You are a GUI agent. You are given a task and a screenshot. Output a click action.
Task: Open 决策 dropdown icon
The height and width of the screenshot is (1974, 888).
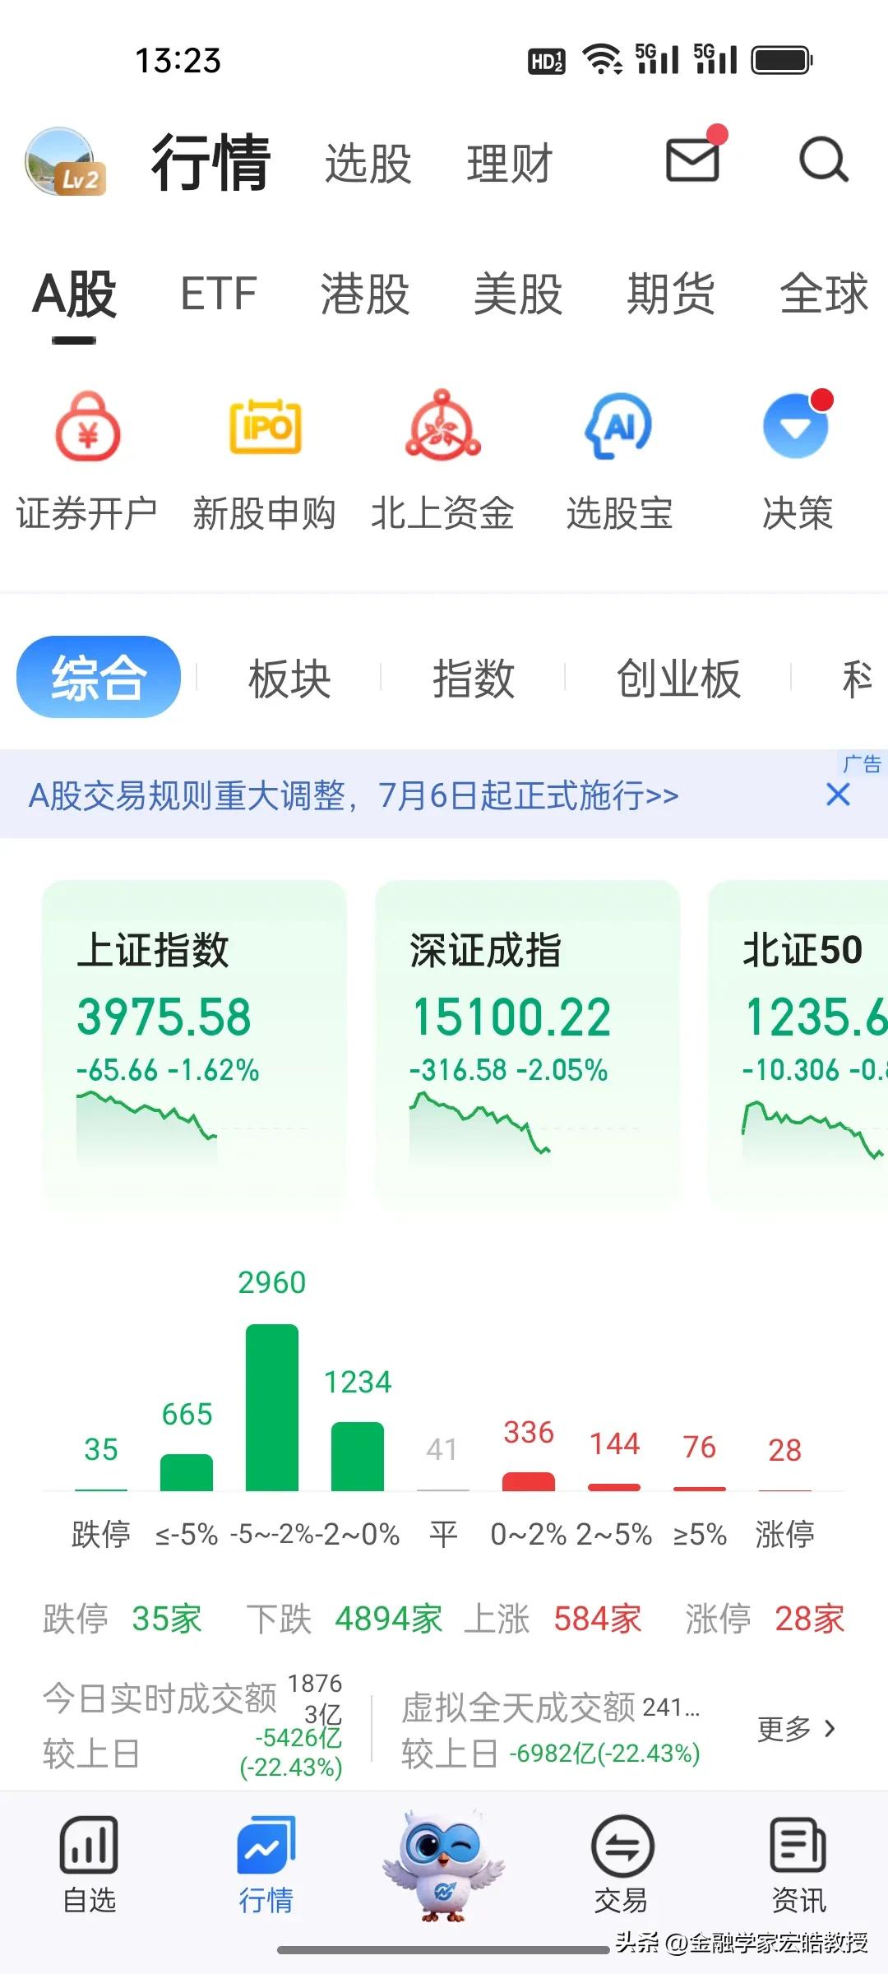(796, 426)
